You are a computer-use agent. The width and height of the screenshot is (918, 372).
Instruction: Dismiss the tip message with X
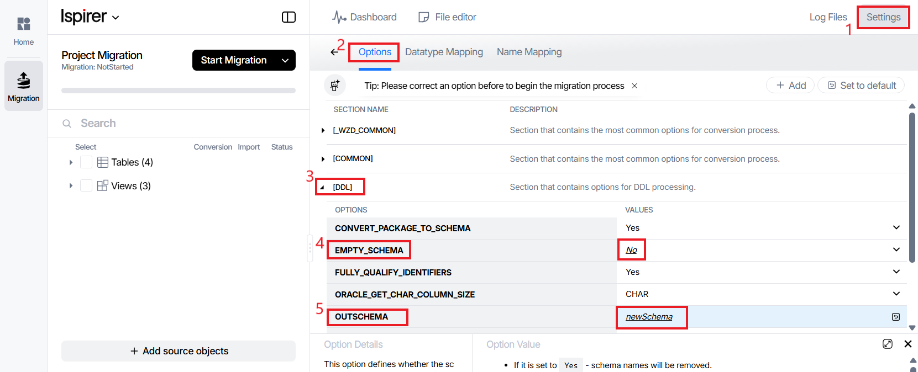click(x=634, y=86)
